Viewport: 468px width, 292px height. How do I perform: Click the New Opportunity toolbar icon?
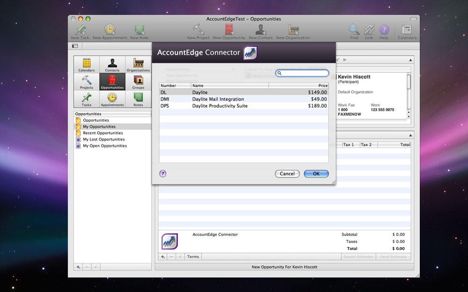click(229, 32)
